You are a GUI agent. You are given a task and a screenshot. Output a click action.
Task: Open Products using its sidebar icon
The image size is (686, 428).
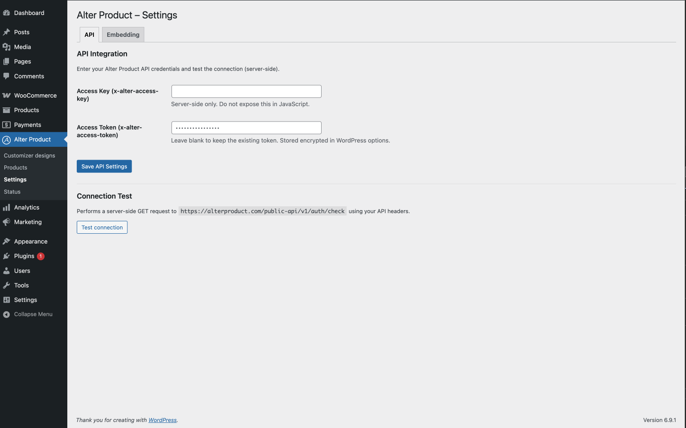6,110
